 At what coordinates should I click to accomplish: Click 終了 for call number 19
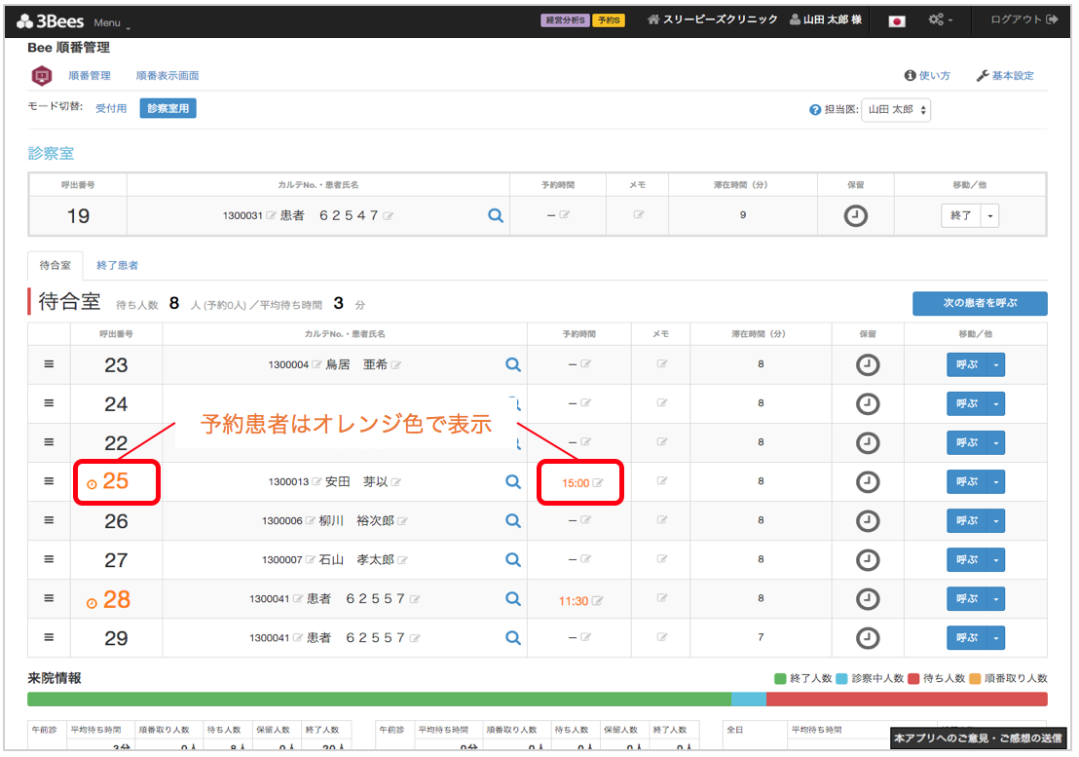click(960, 215)
